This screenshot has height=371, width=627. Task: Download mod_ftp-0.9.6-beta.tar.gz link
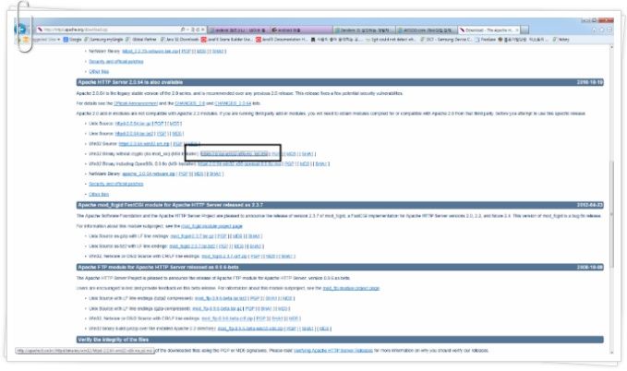[x=217, y=308]
